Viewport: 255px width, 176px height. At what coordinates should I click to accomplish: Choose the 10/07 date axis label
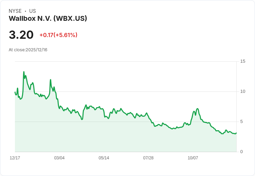tap(193, 158)
